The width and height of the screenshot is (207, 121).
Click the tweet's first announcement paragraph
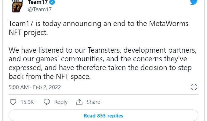click(x=98, y=28)
